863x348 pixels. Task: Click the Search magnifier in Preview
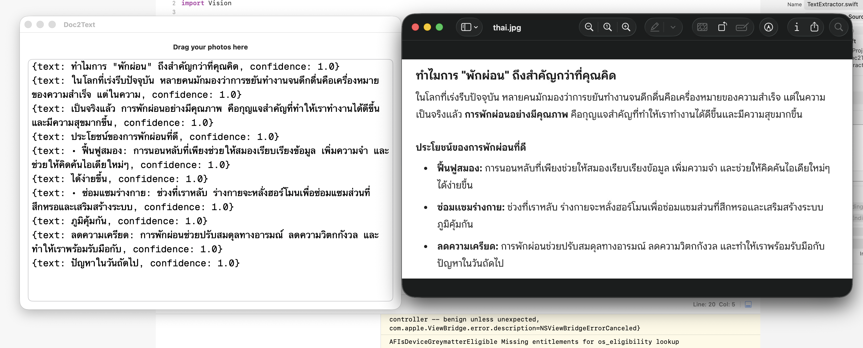tap(839, 27)
